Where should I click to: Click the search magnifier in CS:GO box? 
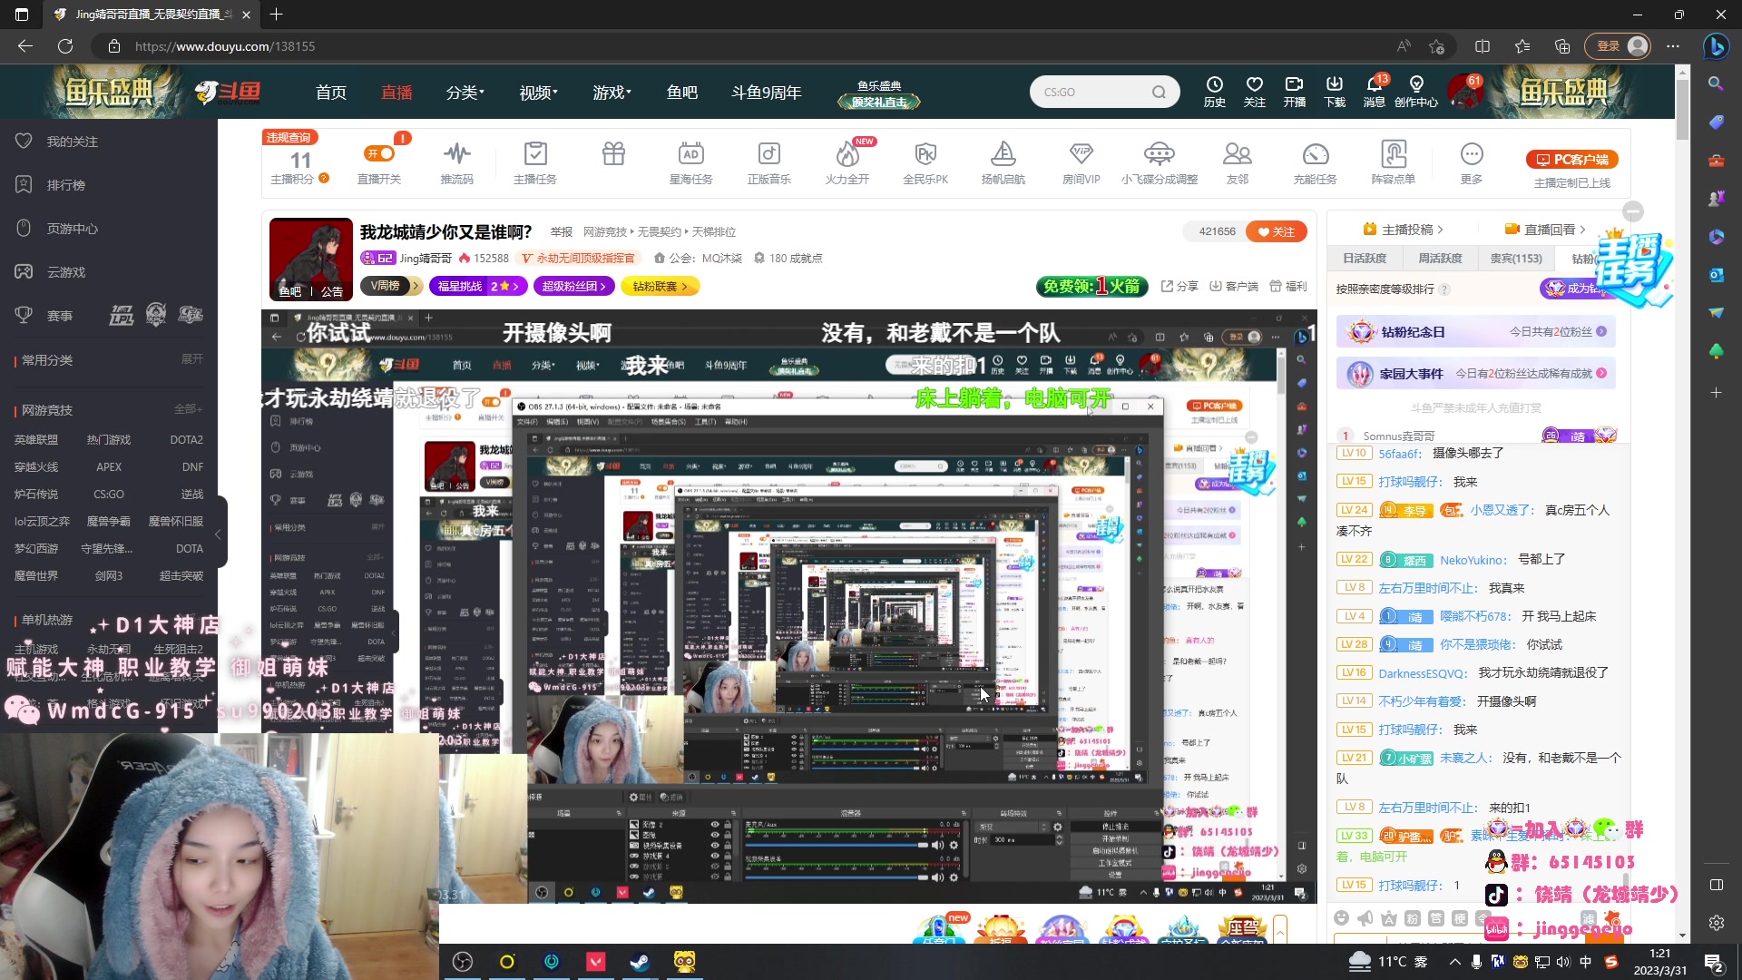pos(1159,92)
